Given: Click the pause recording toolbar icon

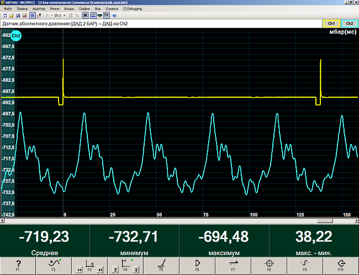Looking at the screenshot, I should coord(32,15).
